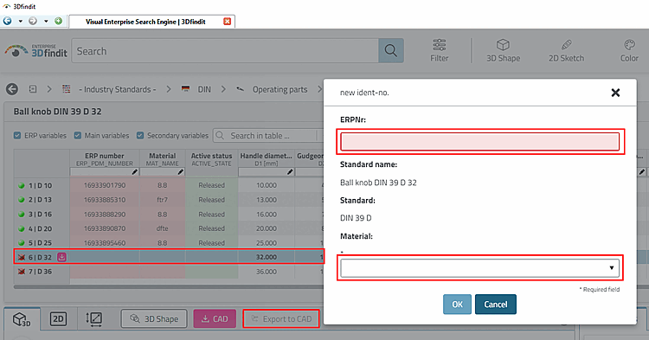Go back with the circular arrow icon
The image size is (649, 340).
click(12, 89)
